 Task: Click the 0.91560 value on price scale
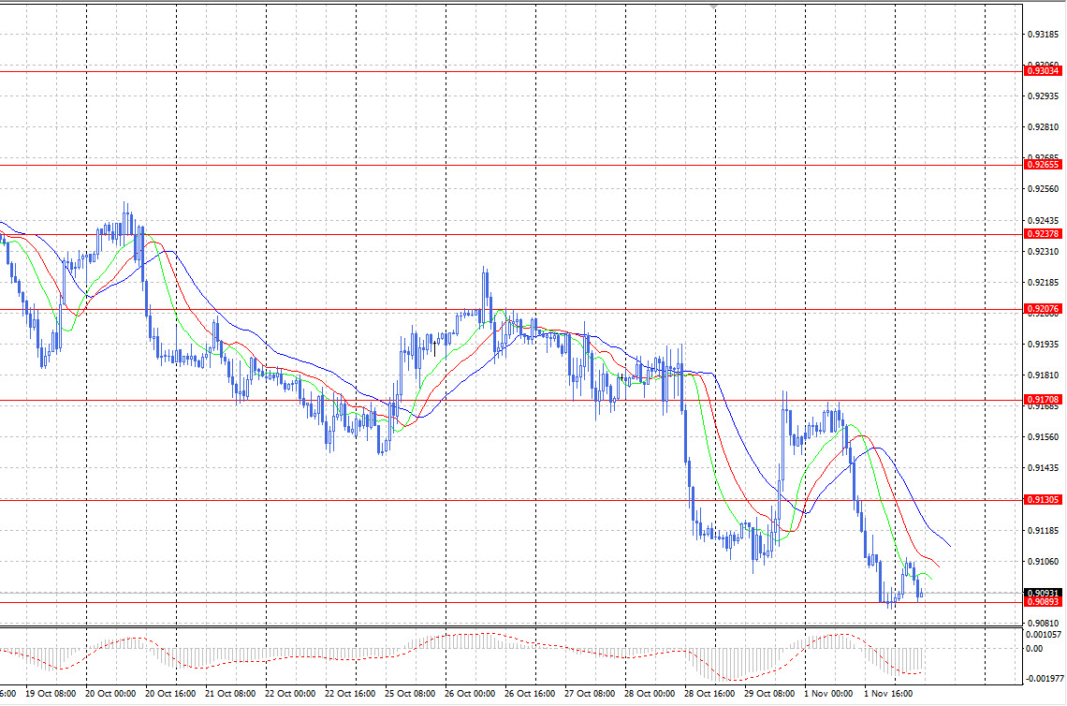[1043, 437]
